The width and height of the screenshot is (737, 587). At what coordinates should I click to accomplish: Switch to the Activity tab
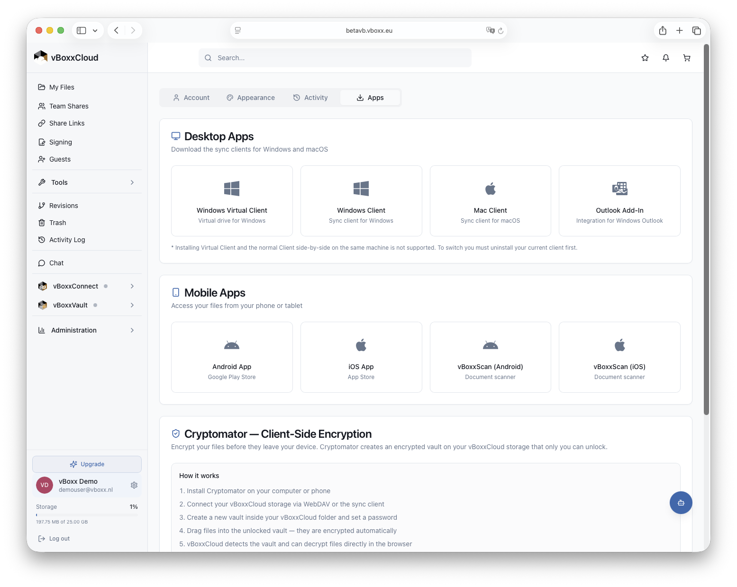point(310,98)
